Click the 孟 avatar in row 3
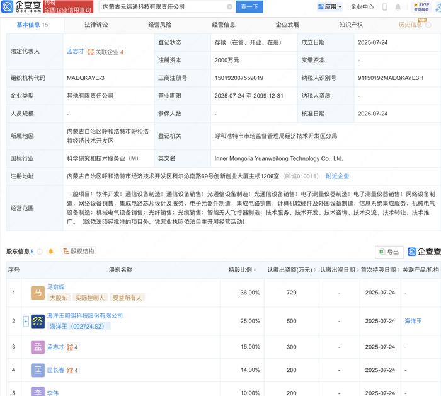This screenshot has height=396, width=441. coord(38,347)
